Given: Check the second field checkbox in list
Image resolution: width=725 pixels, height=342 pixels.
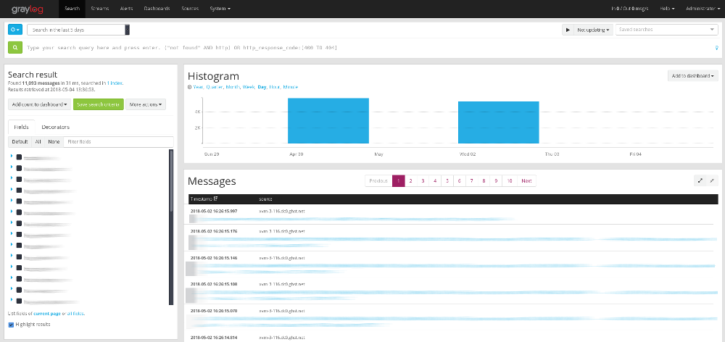Looking at the screenshot, I should (x=19, y=167).
